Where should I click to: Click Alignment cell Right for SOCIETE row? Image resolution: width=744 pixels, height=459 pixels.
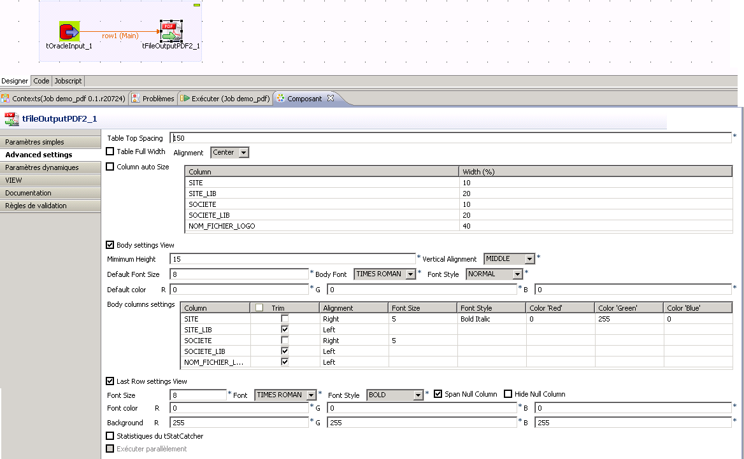pyautogui.click(x=354, y=341)
